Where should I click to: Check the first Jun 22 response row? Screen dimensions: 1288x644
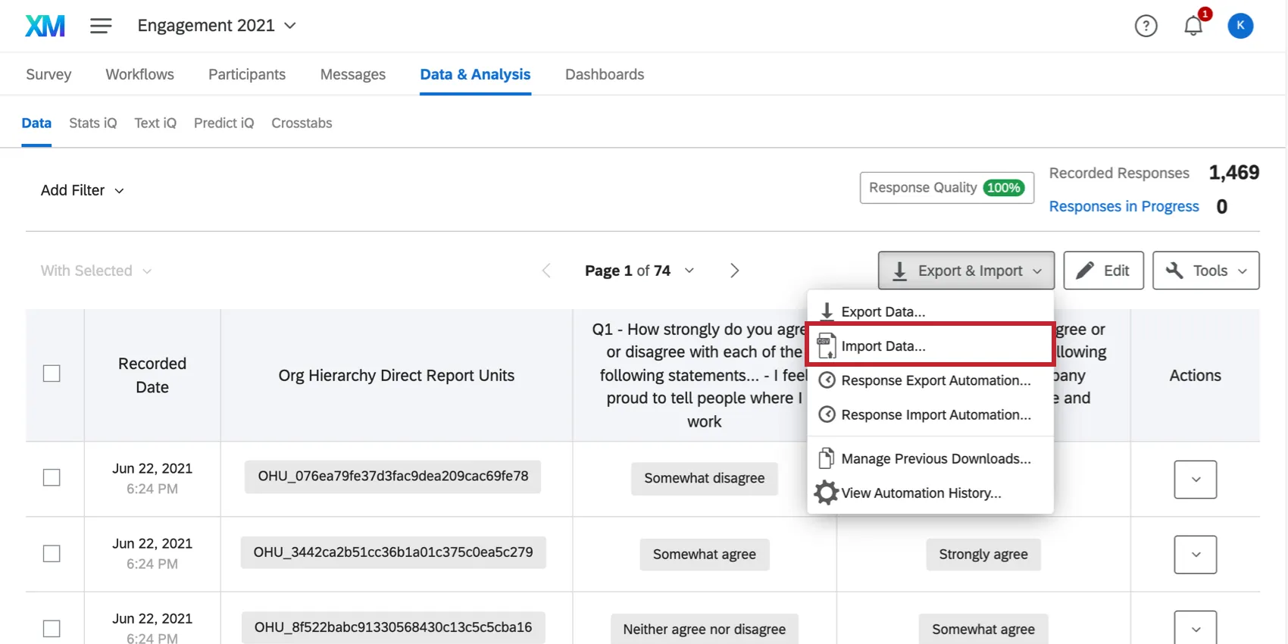(52, 477)
